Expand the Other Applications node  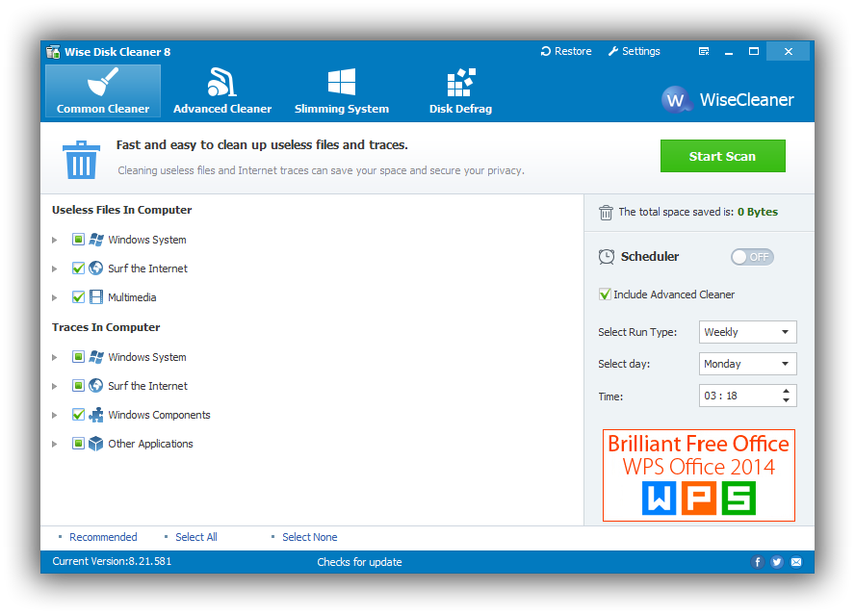(55, 444)
